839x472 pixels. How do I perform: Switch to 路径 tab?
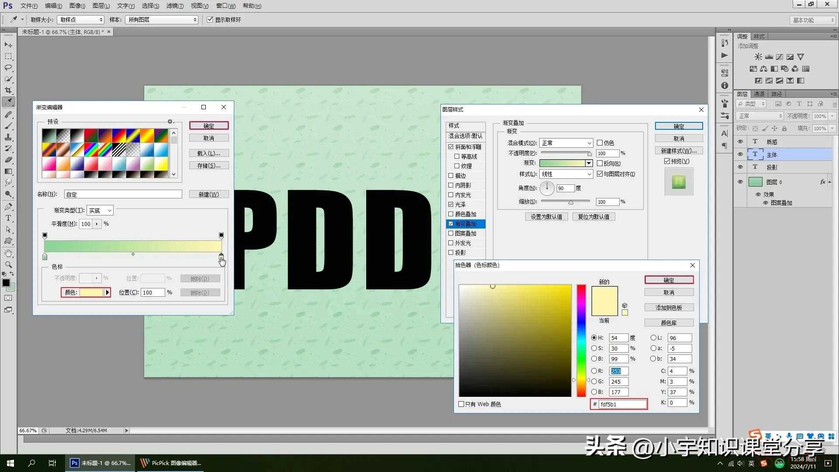tap(777, 94)
